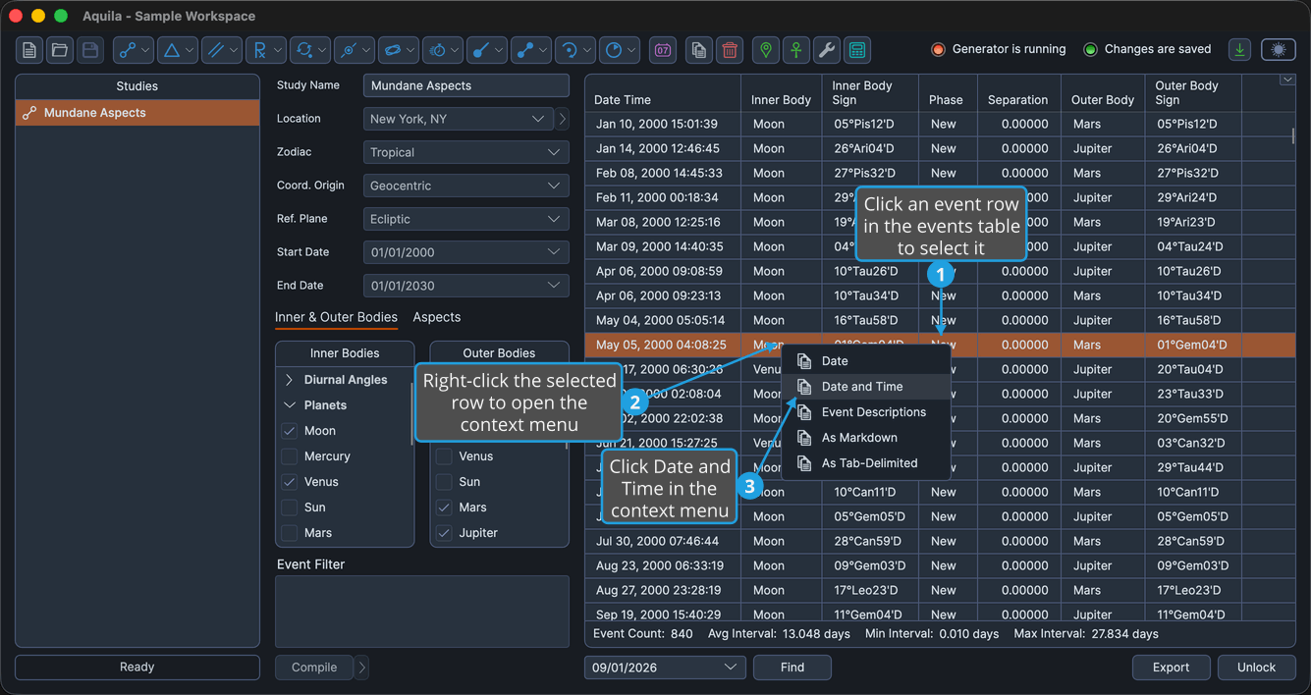
Task: Click the green ankh figure icon
Action: click(796, 50)
